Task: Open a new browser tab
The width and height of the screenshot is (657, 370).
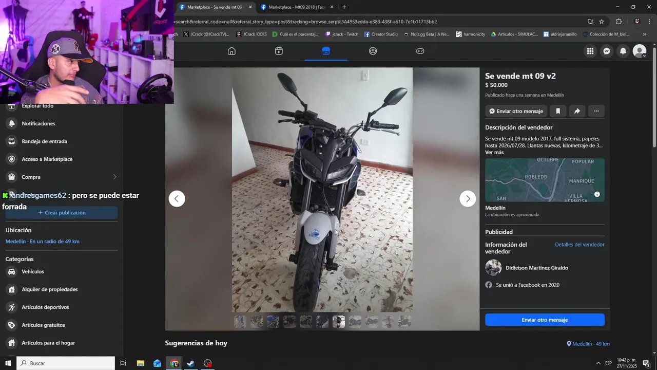Action: [344, 7]
